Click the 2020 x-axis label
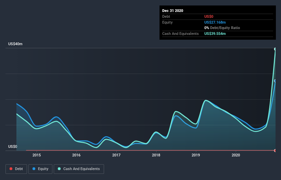Viewport: 281px width, 180px height. click(236, 155)
